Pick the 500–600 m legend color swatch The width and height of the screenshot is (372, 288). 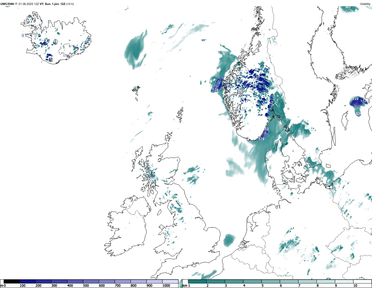pos(91,281)
